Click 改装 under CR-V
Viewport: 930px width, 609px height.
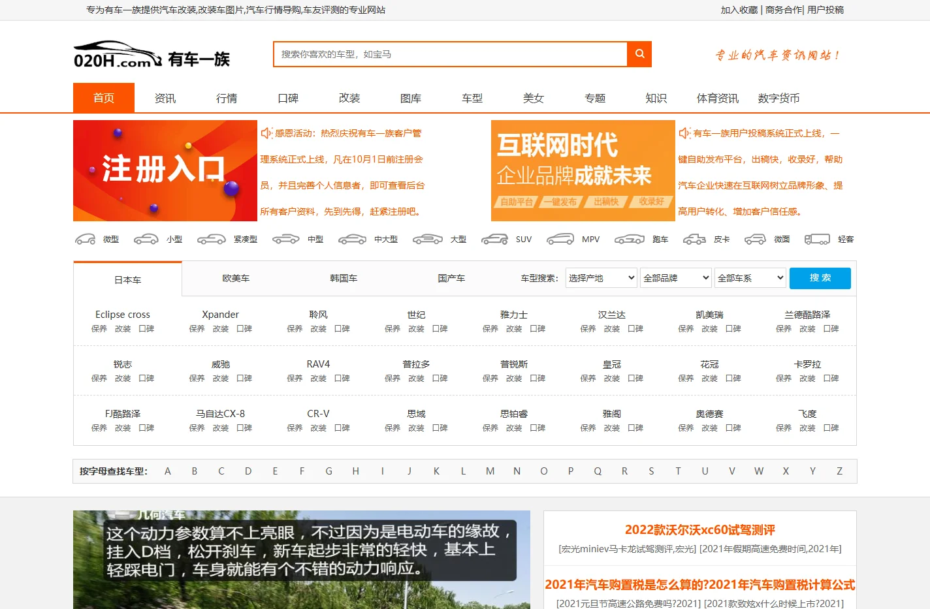click(x=319, y=428)
